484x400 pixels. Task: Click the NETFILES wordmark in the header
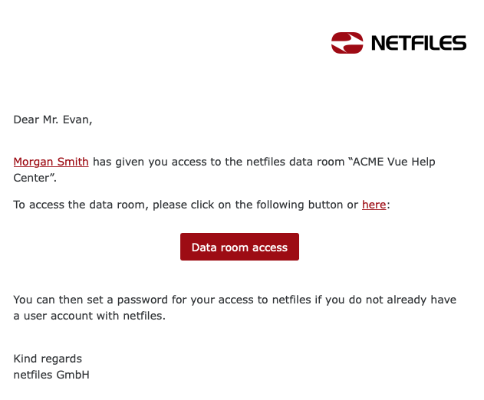pyautogui.click(x=419, y=43)
